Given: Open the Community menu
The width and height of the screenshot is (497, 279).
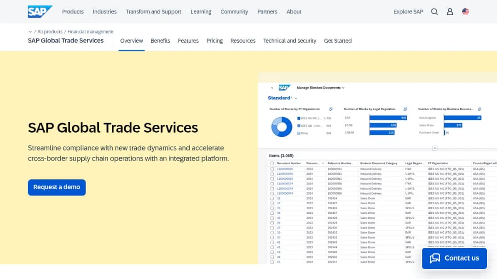Looking at the screenshot, I should 234,11.
